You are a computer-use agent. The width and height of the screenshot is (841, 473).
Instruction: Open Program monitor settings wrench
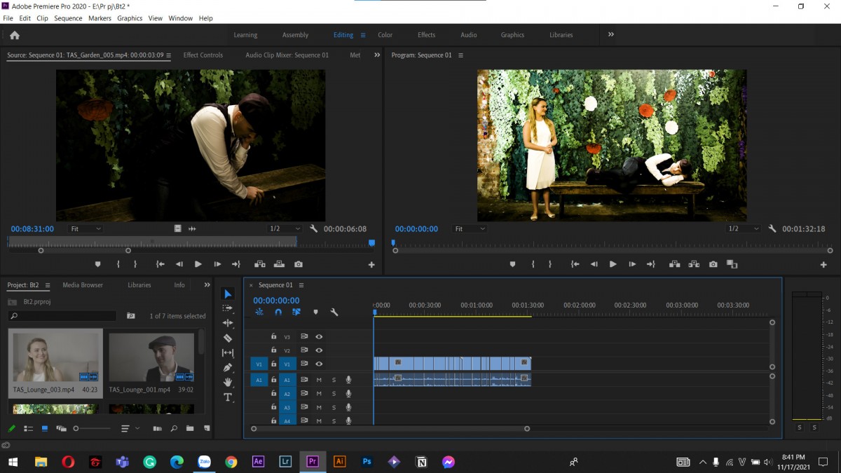[x=772, y=228]
